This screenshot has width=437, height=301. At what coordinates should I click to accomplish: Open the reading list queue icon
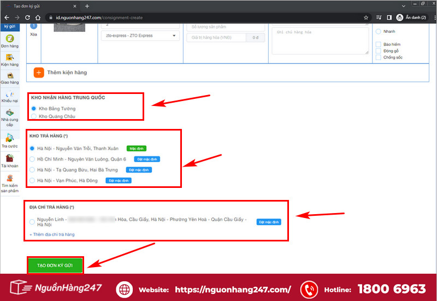click(379, 17)
